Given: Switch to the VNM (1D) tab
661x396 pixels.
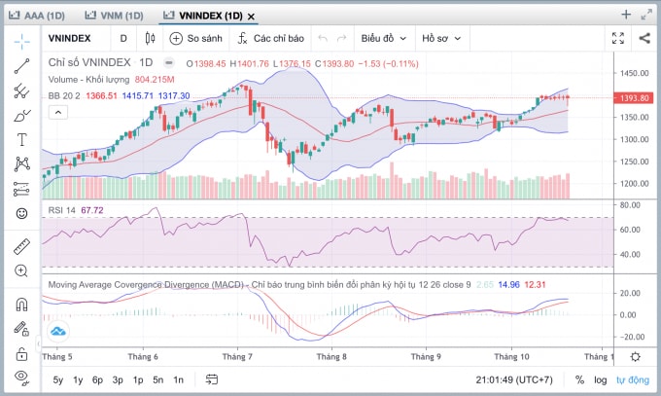Looking at the screenshot, I should pyautogui.click(x=115, y=16).
